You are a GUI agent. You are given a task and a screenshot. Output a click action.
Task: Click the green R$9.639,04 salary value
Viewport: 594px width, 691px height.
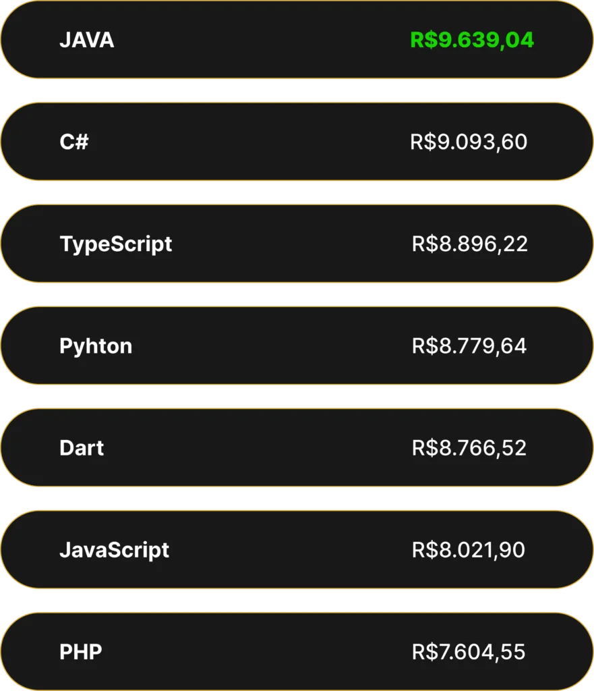472,40
